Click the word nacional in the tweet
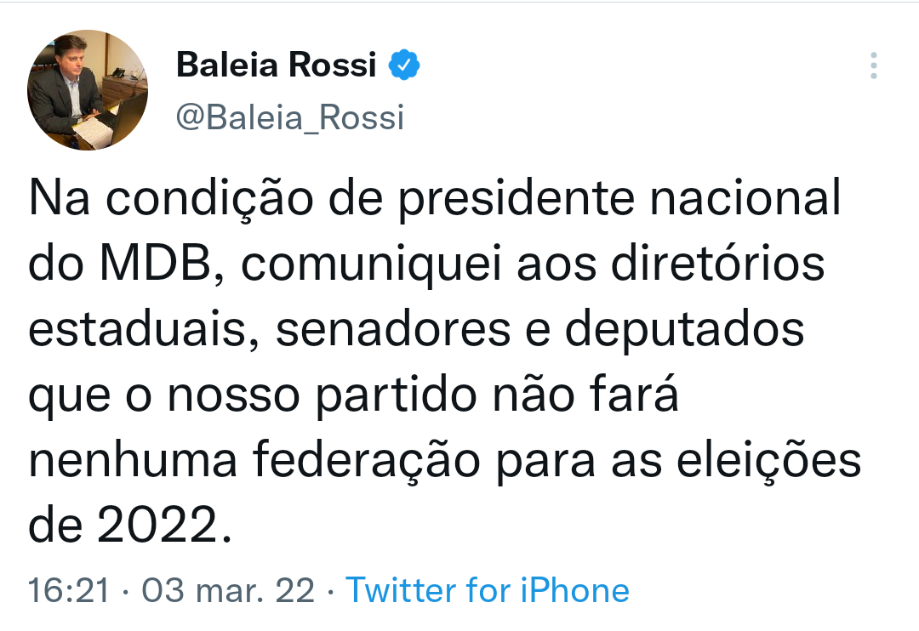The height and width of the screenshot is (631, 919). tap(745, 199)
